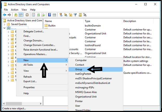Screen dimensions: 162x112
Task: Select Refresh in the context menu
Action: (x=28, y=77)
